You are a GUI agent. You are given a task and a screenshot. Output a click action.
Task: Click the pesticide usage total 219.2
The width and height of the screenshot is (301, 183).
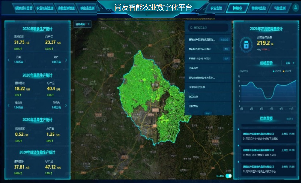click(263, 43)
